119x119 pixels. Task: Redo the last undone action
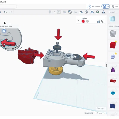[x=11, y=12]
